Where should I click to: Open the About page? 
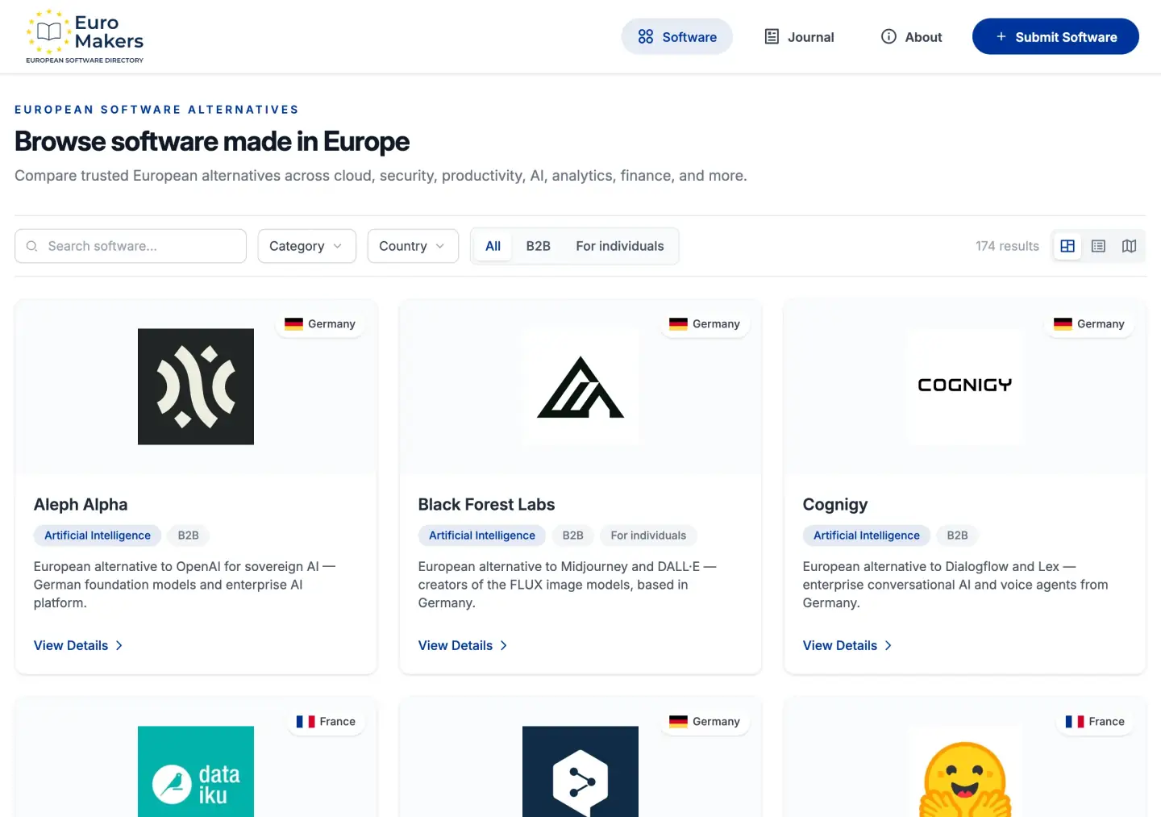tap(912, 37)
